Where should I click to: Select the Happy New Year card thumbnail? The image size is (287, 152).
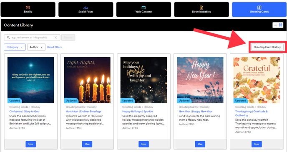(200, 80)
